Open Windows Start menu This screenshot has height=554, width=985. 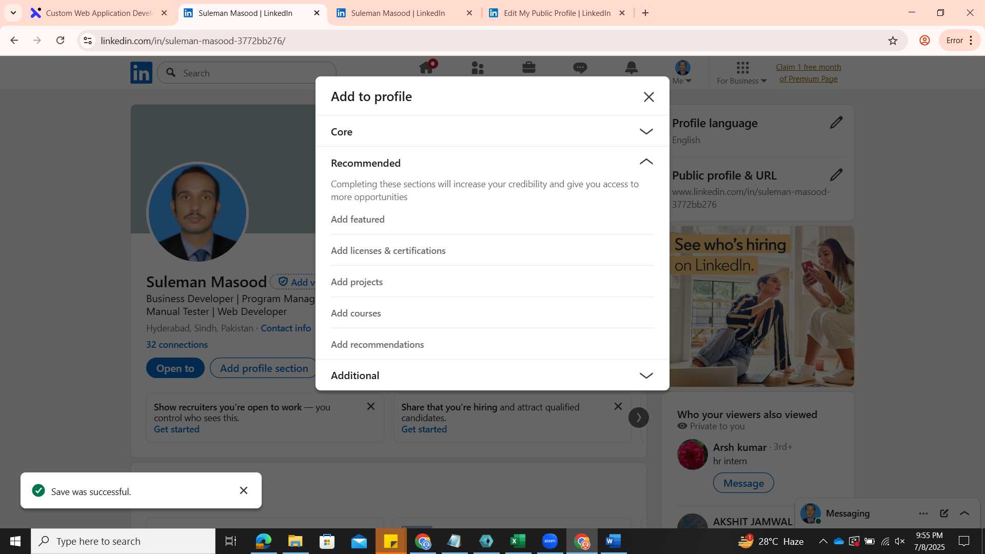(15, 541)
